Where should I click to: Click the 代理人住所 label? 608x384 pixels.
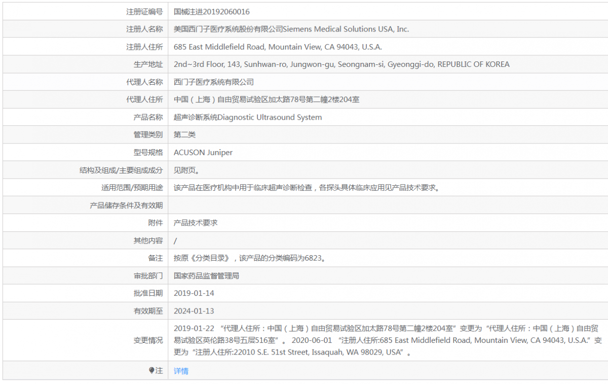[x=144, y=99]
